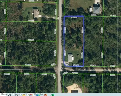Select the house inside the blue-outlined parcel
Screen dimensions: 121x96
pos(70,58)
